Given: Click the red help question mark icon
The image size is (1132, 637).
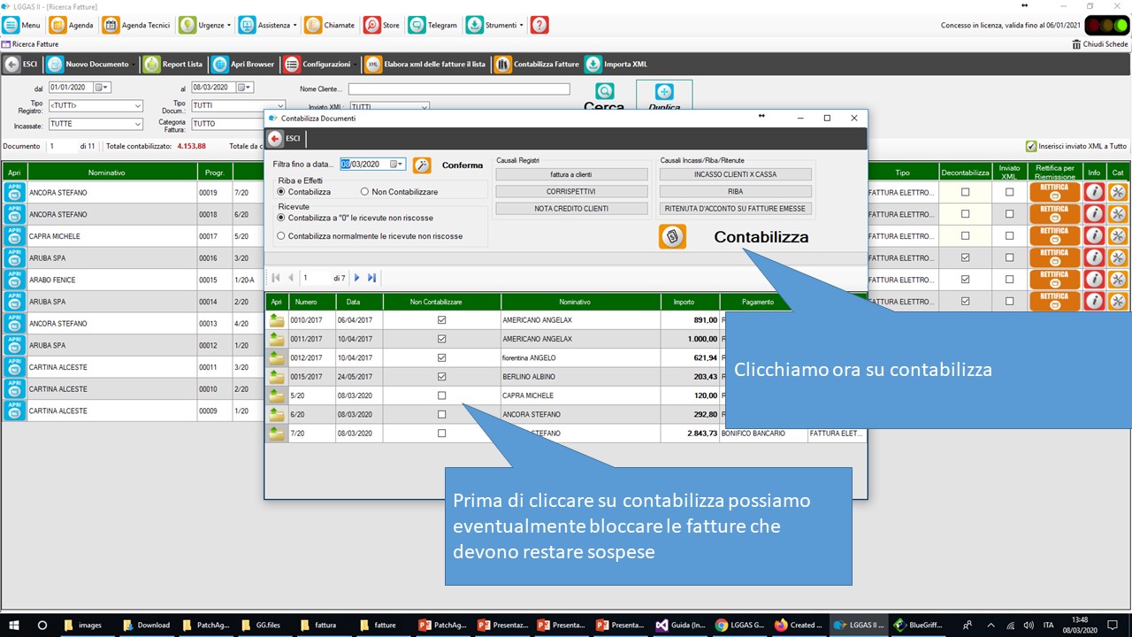Looking at the screenshot, I should click(539, 25).
